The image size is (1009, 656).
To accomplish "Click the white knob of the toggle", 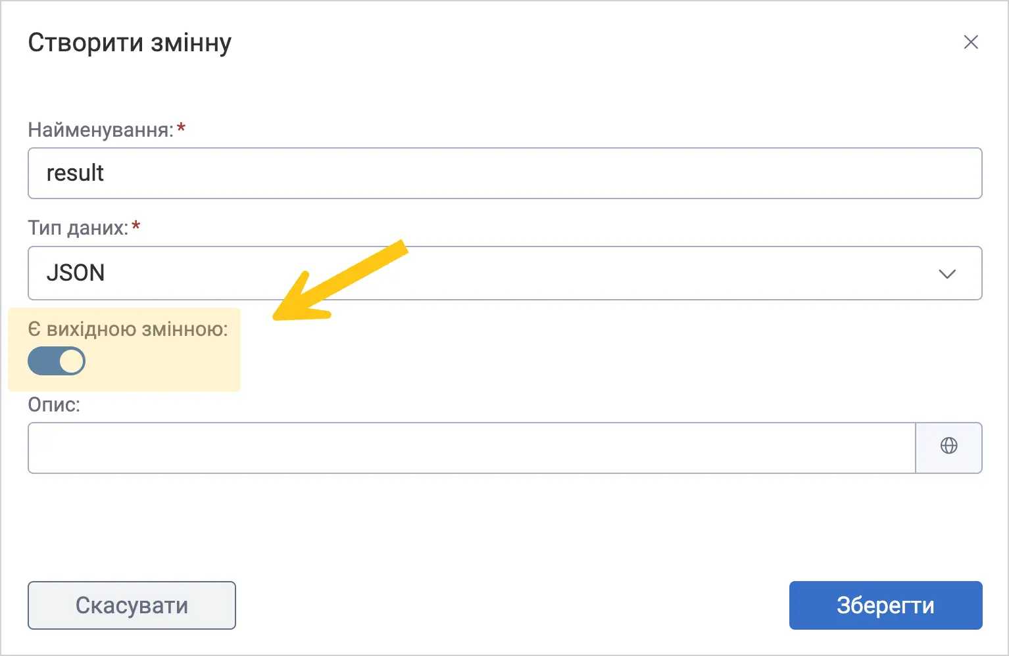I will tap(71, 361).
